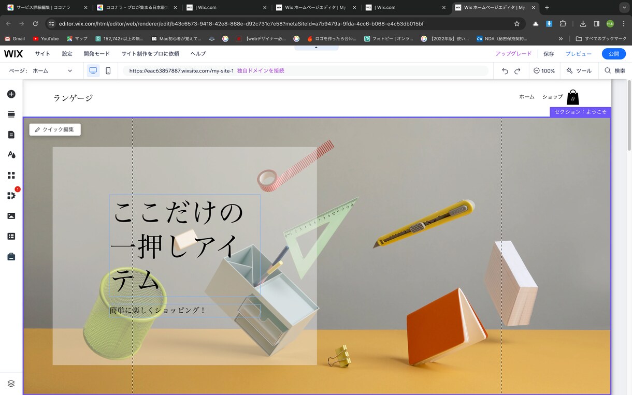Open the browser side panel icon

596,24
